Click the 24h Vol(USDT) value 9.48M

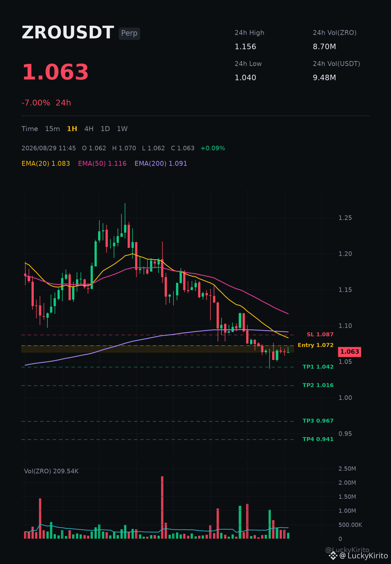click(324, 78)
